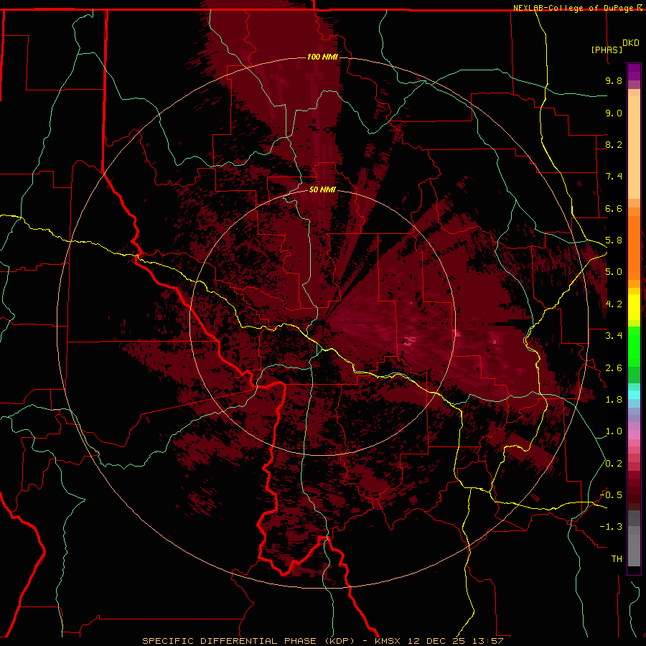Click the 2.6 legend value
The height and width of the screenshot is (646, 646).
click(x=614, y=368)
